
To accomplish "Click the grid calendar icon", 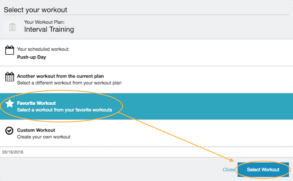I will tap(9, 77).
